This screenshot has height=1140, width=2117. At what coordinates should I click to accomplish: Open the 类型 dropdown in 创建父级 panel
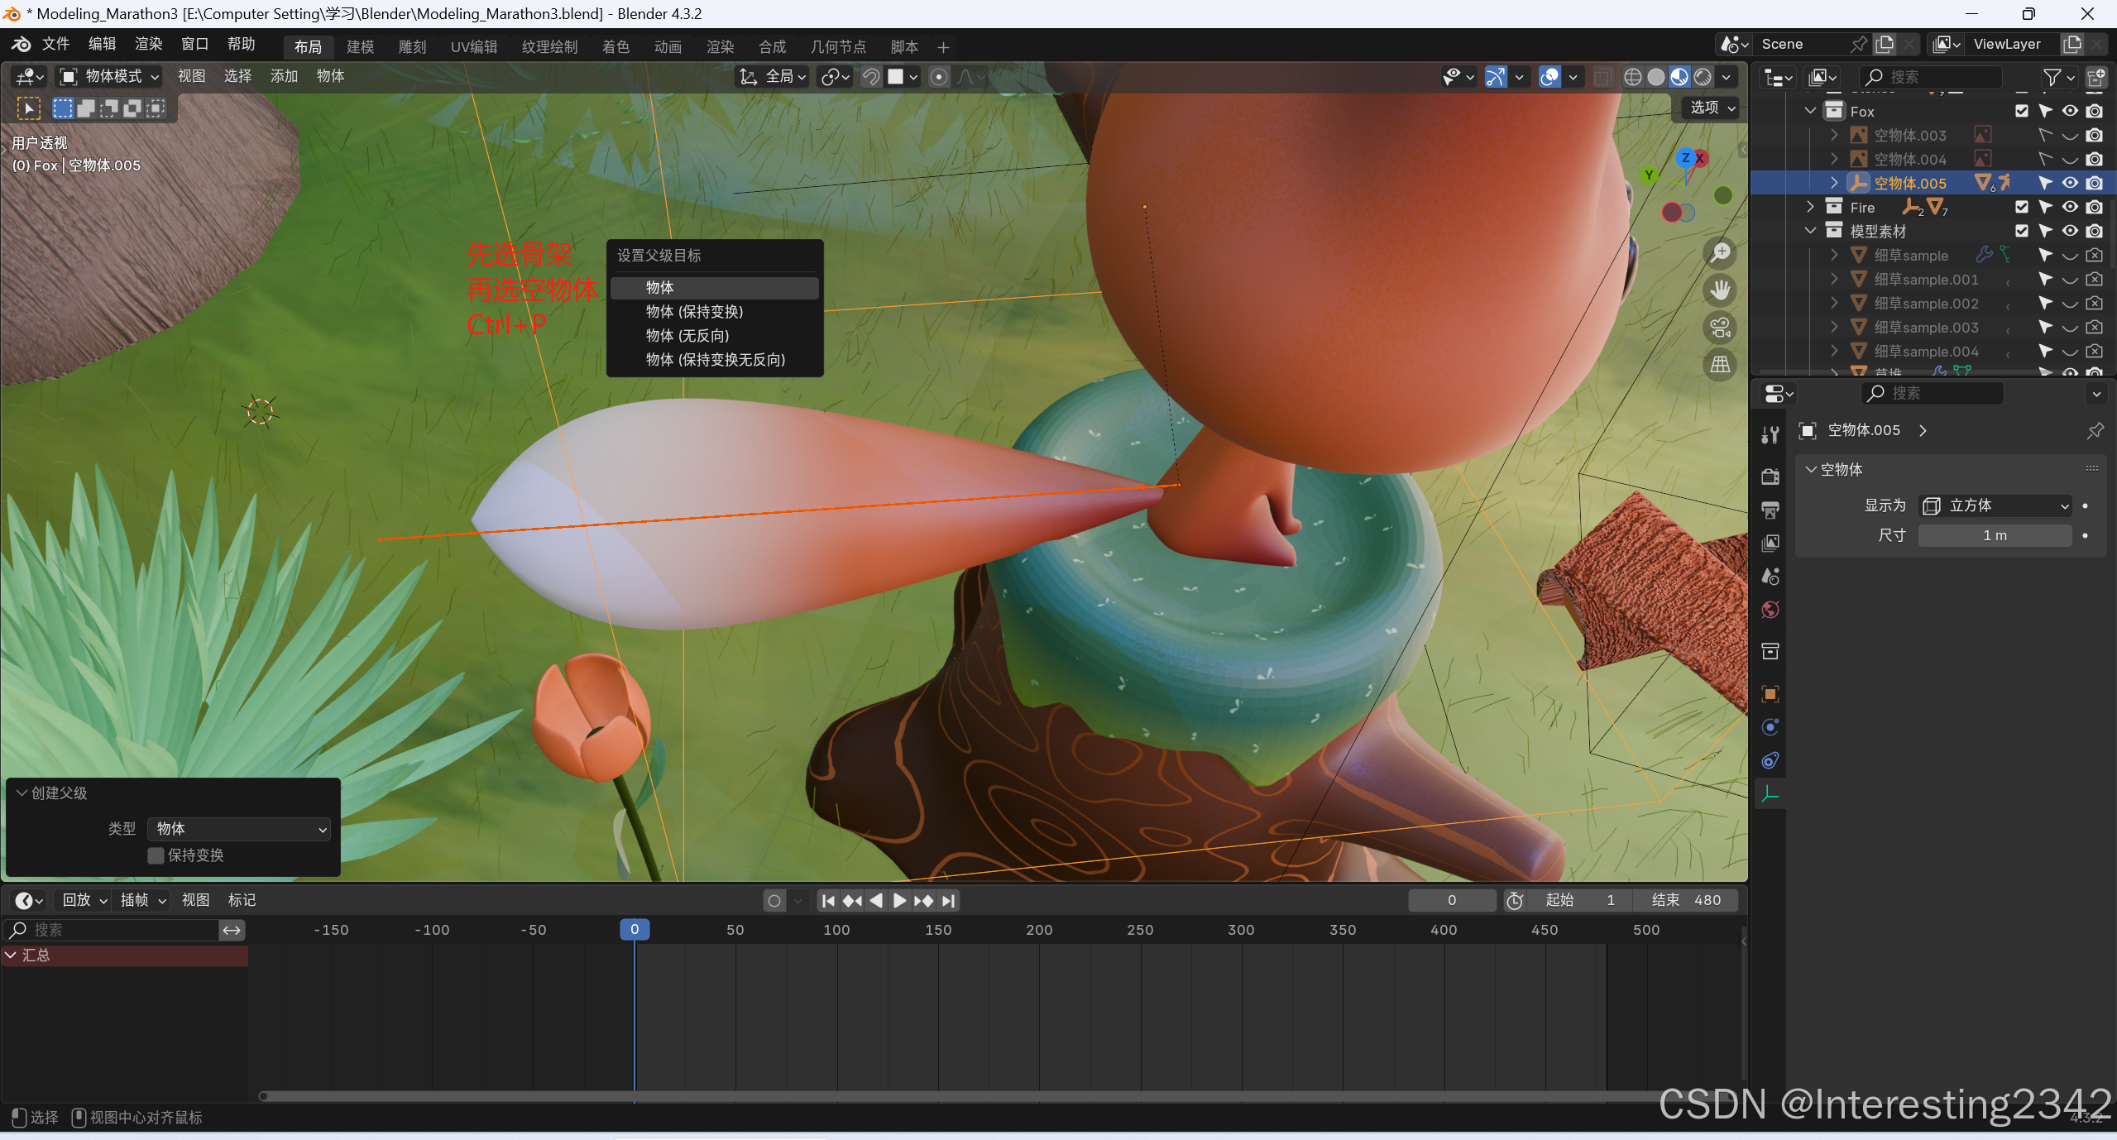coord(239,829)
